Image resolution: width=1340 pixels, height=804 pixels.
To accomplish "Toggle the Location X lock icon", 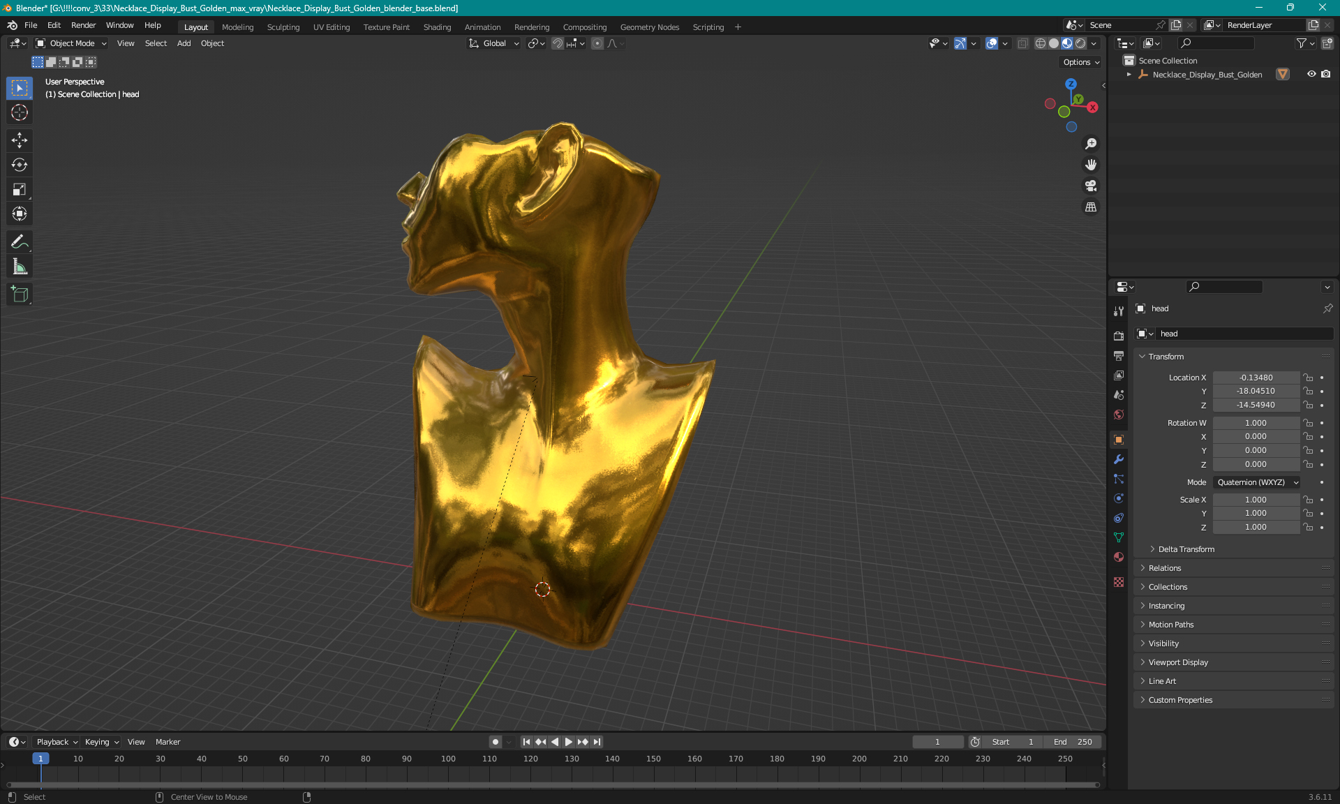I will click(x=1309, y=378).
